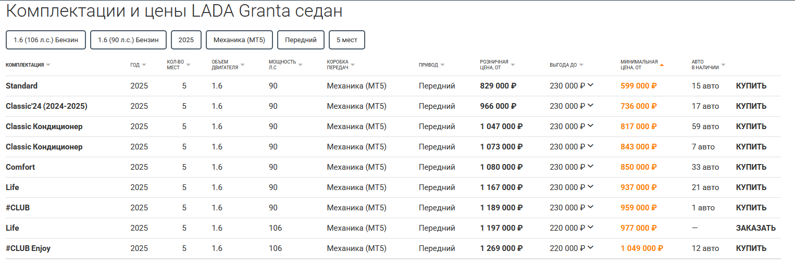Viewport: 795px width, 264px height.
Task: Select the 2025 year filter
Action: [x=186, y=40]
